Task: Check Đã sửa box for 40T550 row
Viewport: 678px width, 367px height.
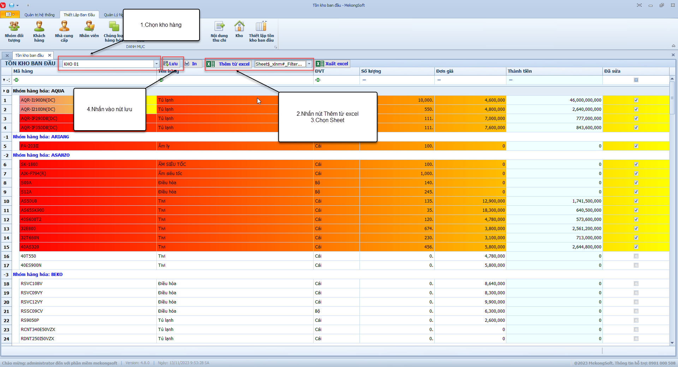Action: pyautogui.click(x=636, y=256)
